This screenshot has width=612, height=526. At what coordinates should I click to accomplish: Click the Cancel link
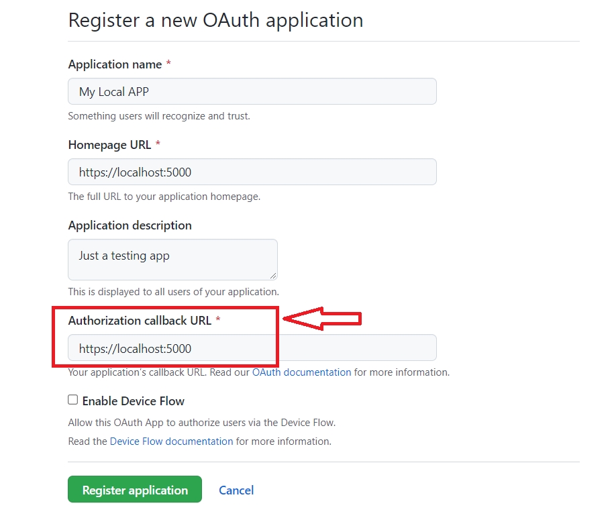236,490
